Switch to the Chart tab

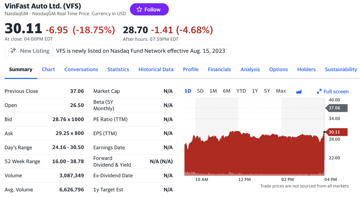(48, 69)
